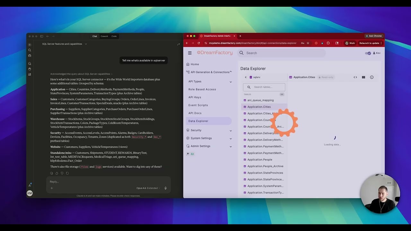
Task: Switch to the Cowork tab in Claude
Action: 104,36
